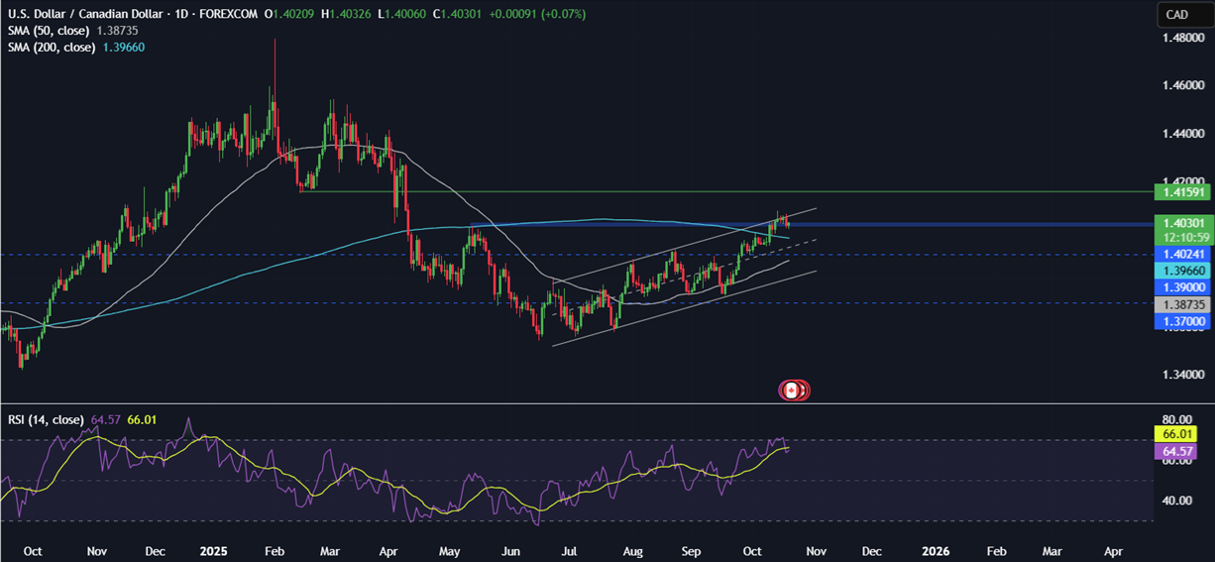Click the purple 64.57 RSI value tag
Screen dimensions: 1215x562
[1175, 450]
